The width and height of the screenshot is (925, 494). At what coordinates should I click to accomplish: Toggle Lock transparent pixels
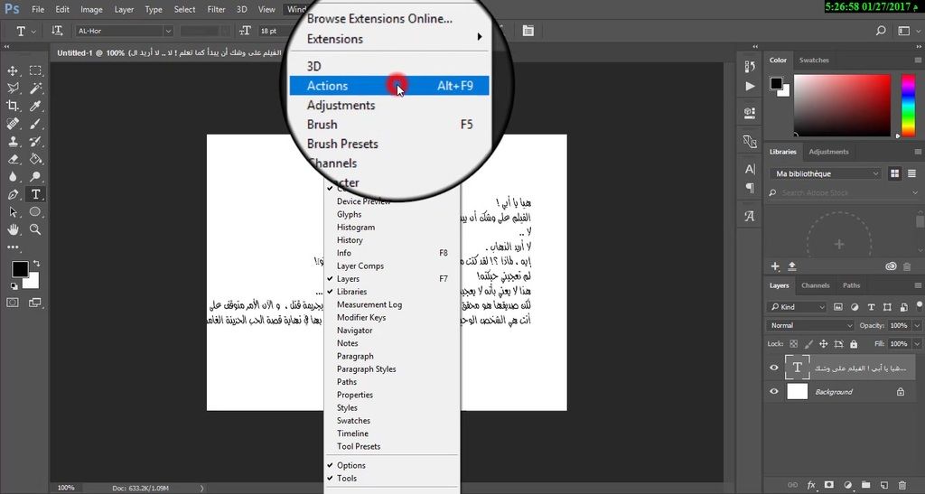click(x=793, y=344)
